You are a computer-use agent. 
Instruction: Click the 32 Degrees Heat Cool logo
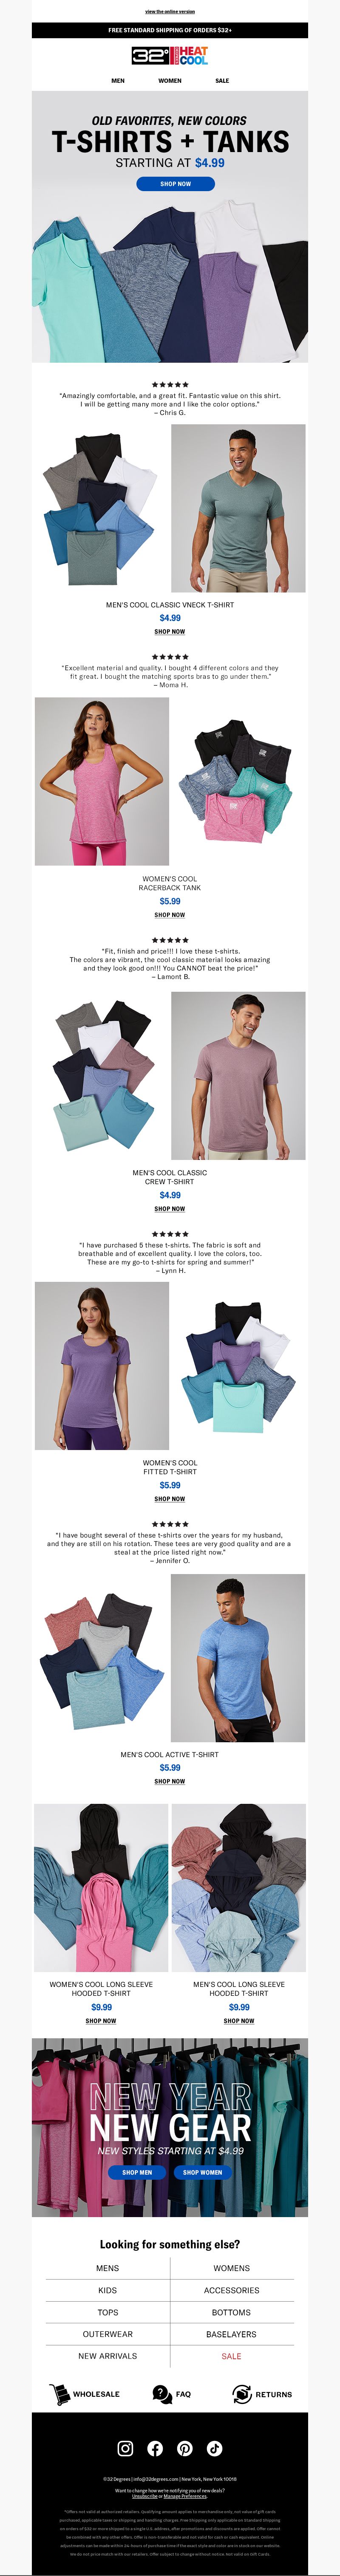click(x=170, y=56)
